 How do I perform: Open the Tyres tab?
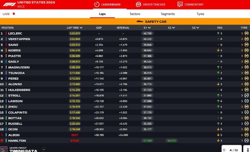200,14
